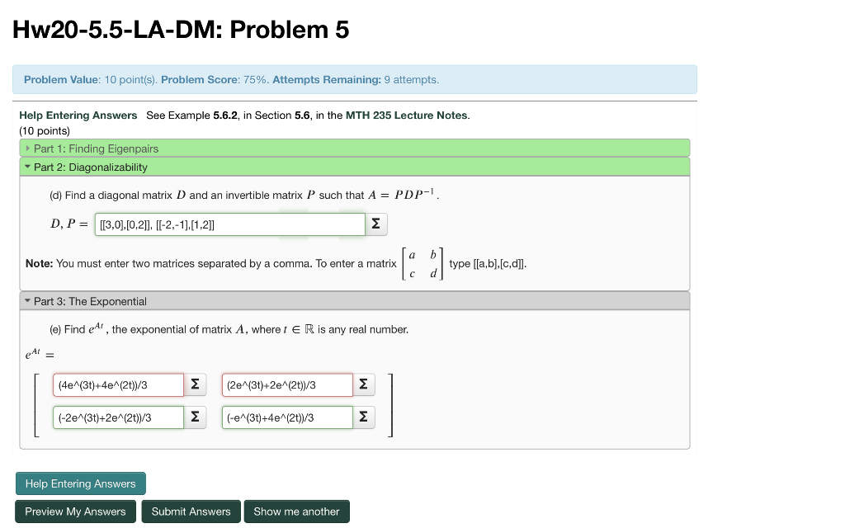Image resolution: width=845 pixels, height=528 pixels.
Task: Click input containing (-2e^(3t)+2e^(2t))/3
Action: click(x=118, y=417)
